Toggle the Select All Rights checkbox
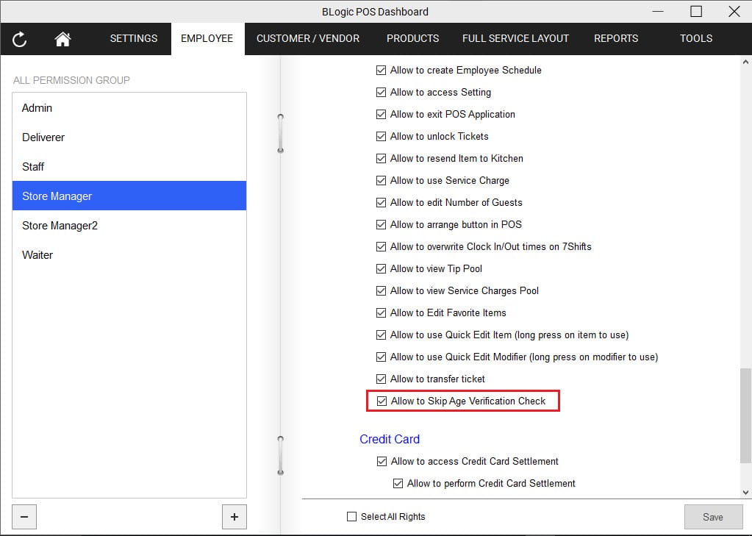752x536 pixels. pos(352,517)
